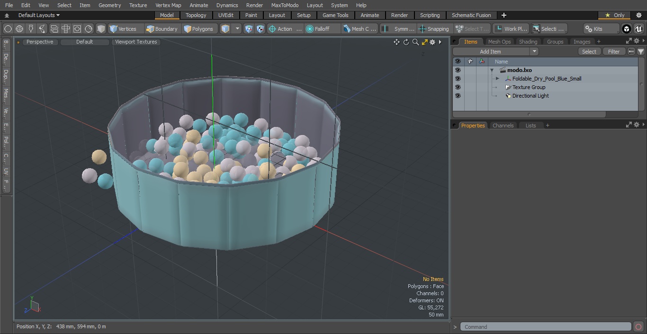Open the Geometry menu
The image size is (647, 334).
[109, 5]
